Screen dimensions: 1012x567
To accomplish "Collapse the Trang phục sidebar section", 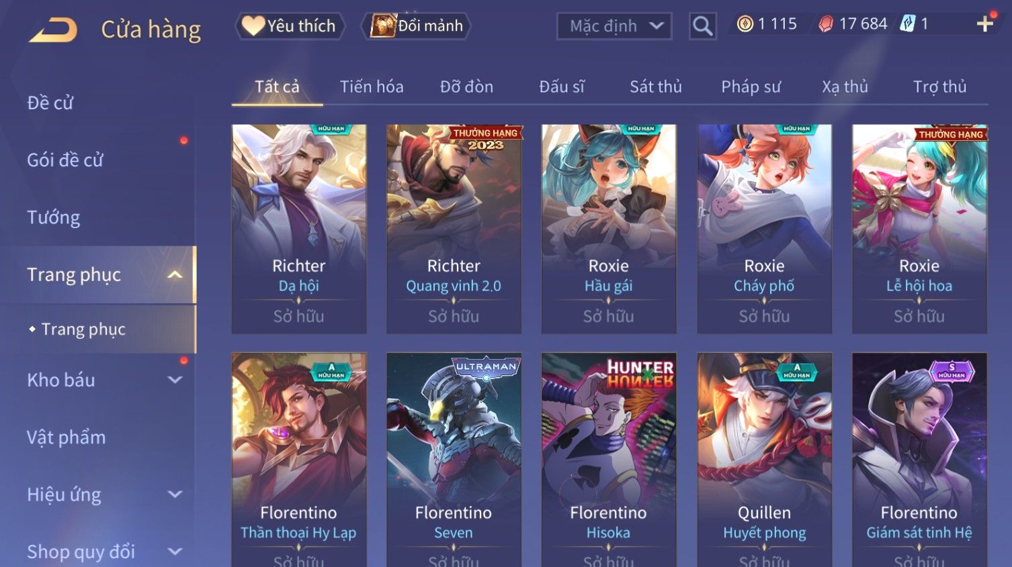I will (x=175, y=274).
